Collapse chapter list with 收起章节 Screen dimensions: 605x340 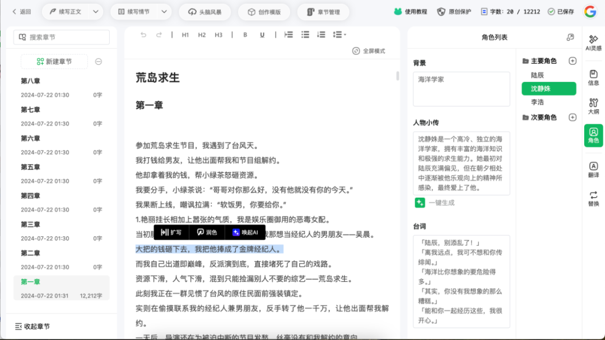32,327
